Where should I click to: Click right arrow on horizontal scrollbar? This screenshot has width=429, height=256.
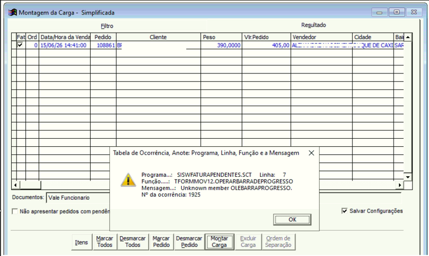point(400,185)
